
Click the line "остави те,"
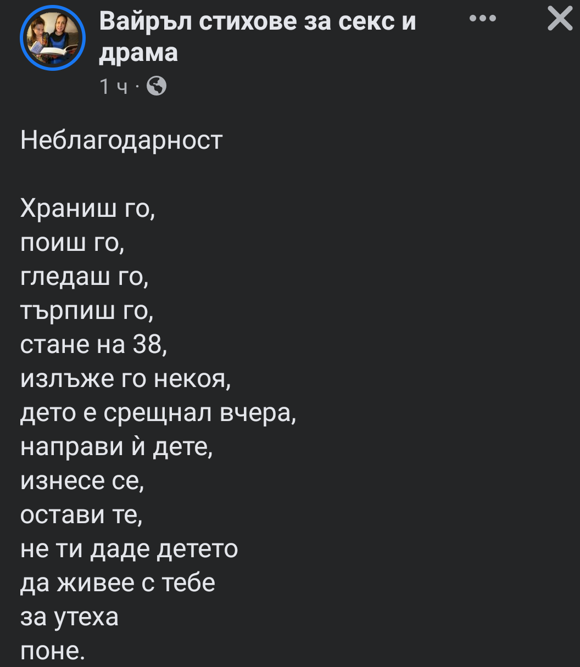82,515
